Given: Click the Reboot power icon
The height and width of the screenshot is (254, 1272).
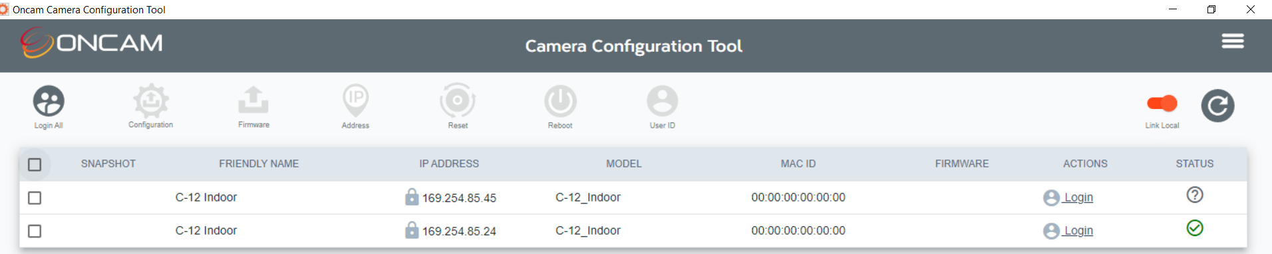Looking at the screenshot, I should 560,101.
